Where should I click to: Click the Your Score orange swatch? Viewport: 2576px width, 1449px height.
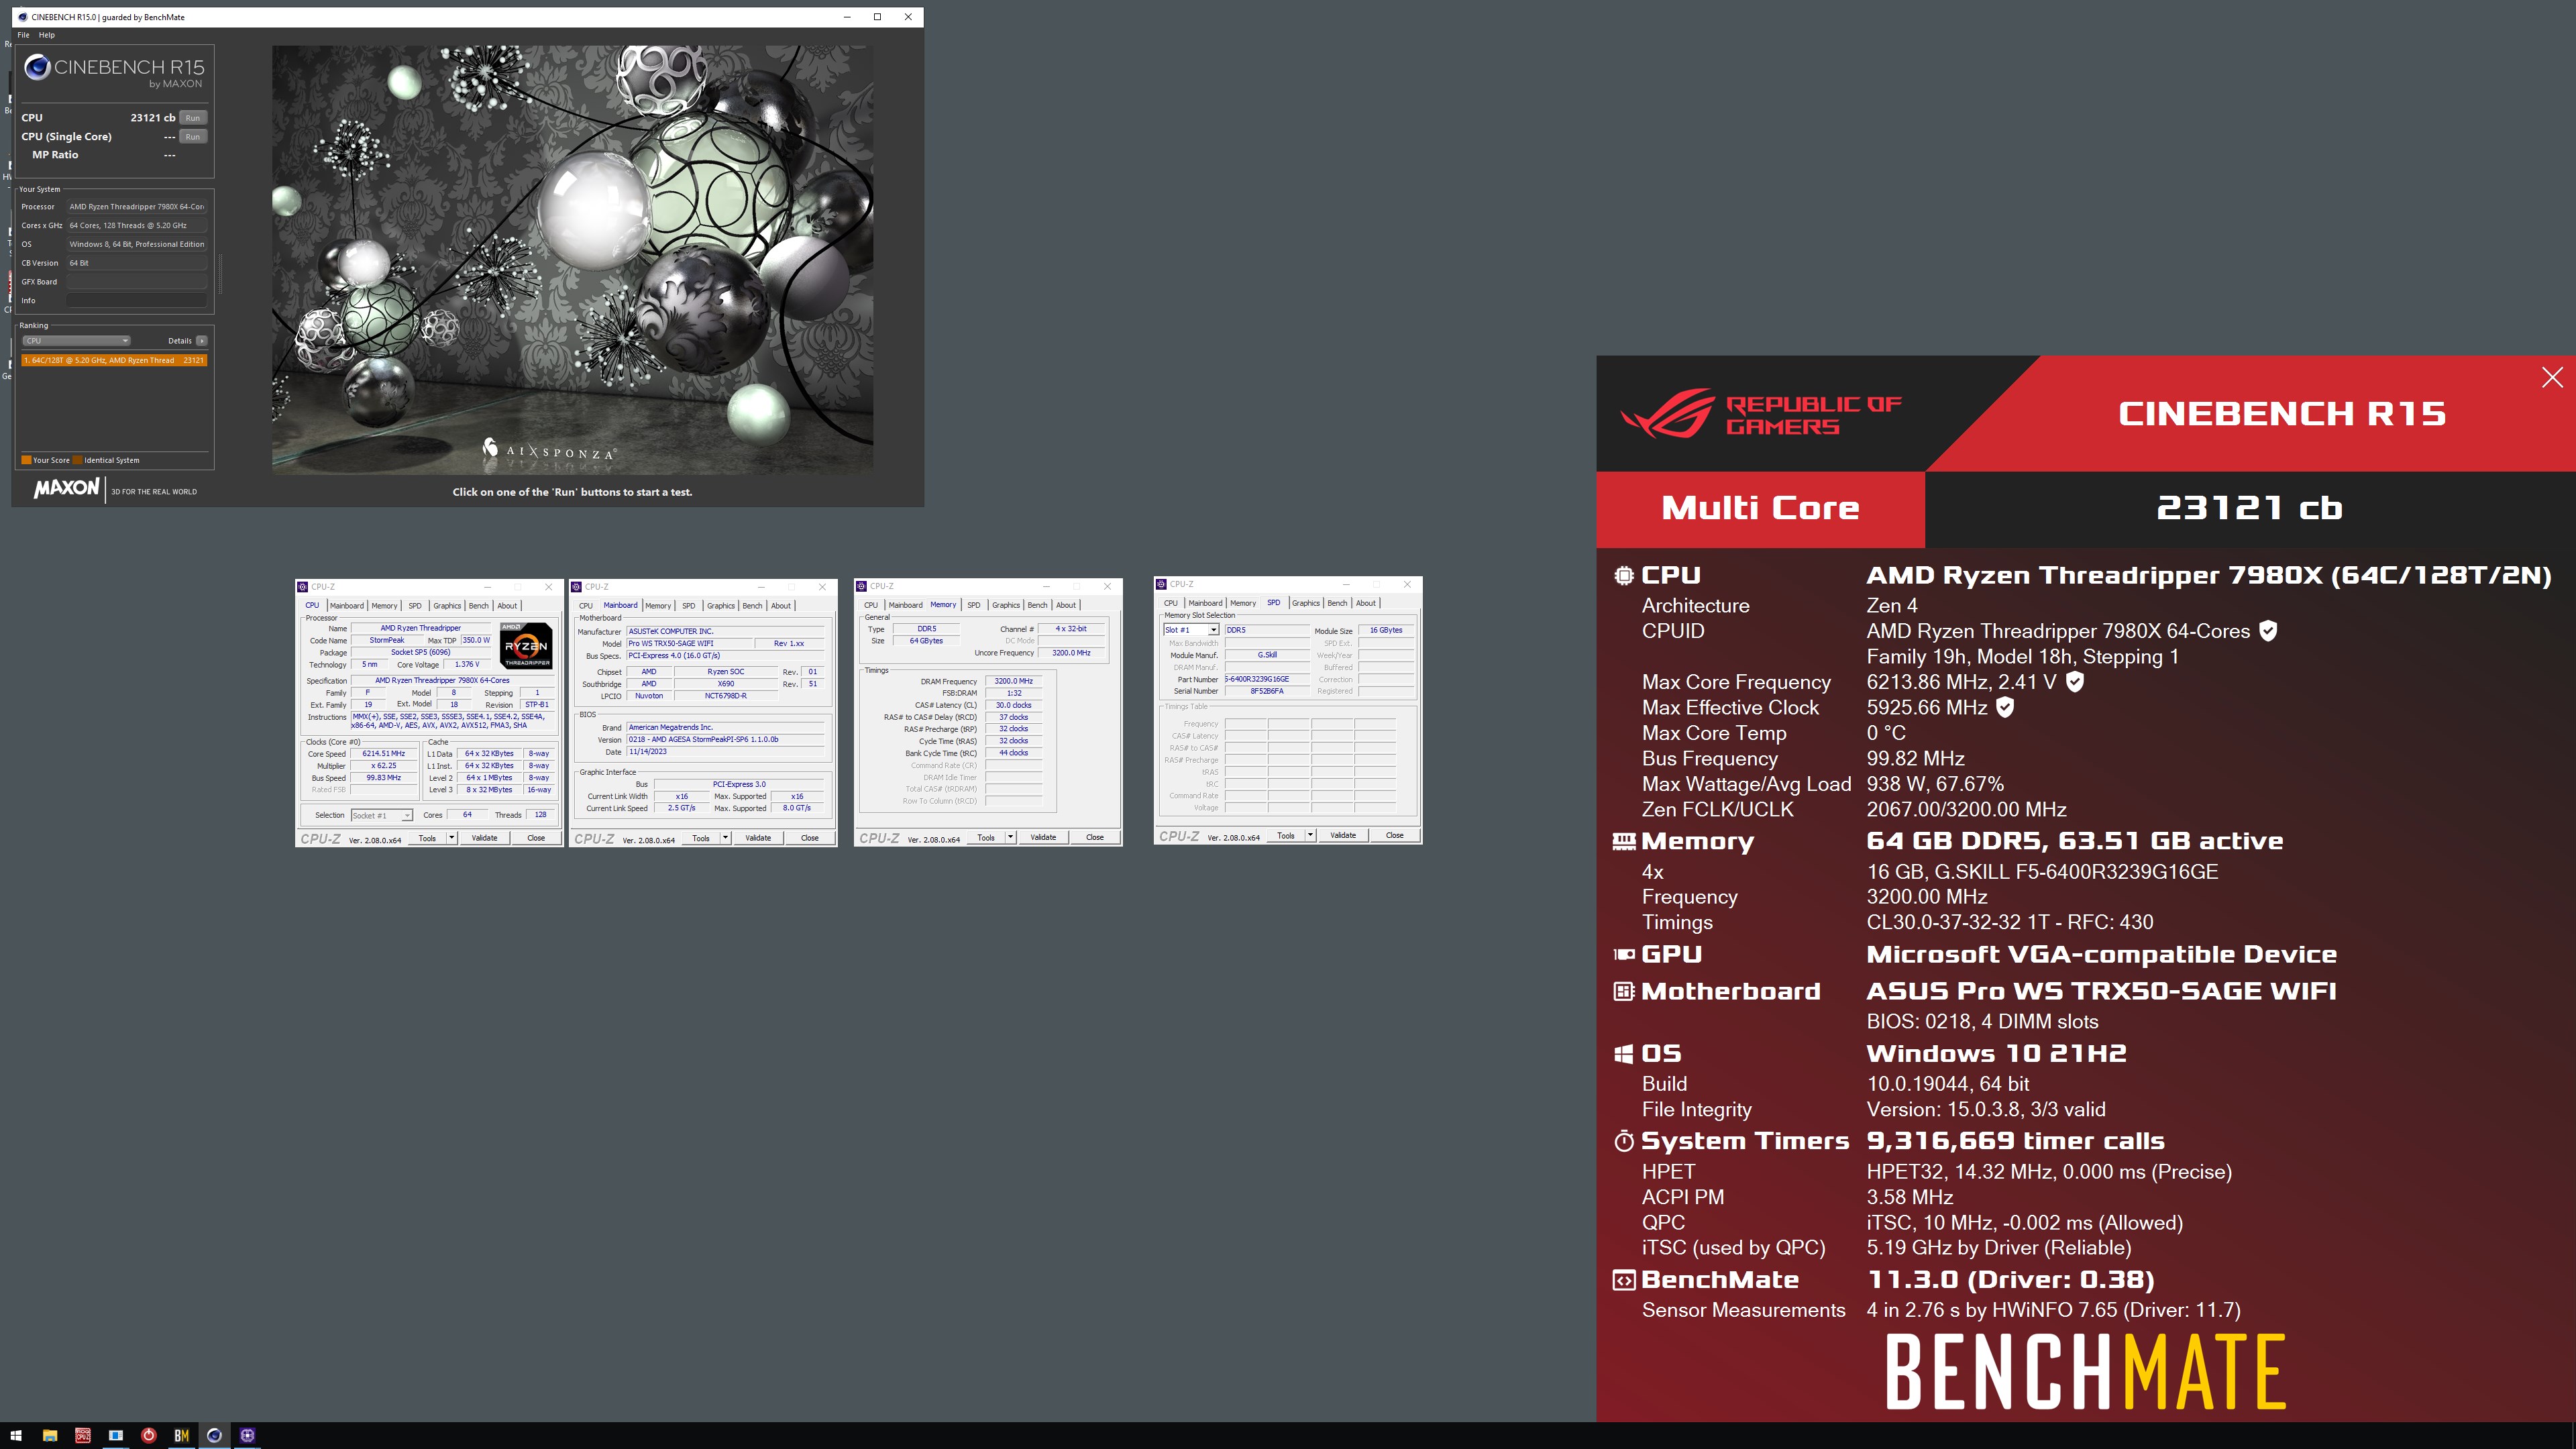click(x=26, y=460)
